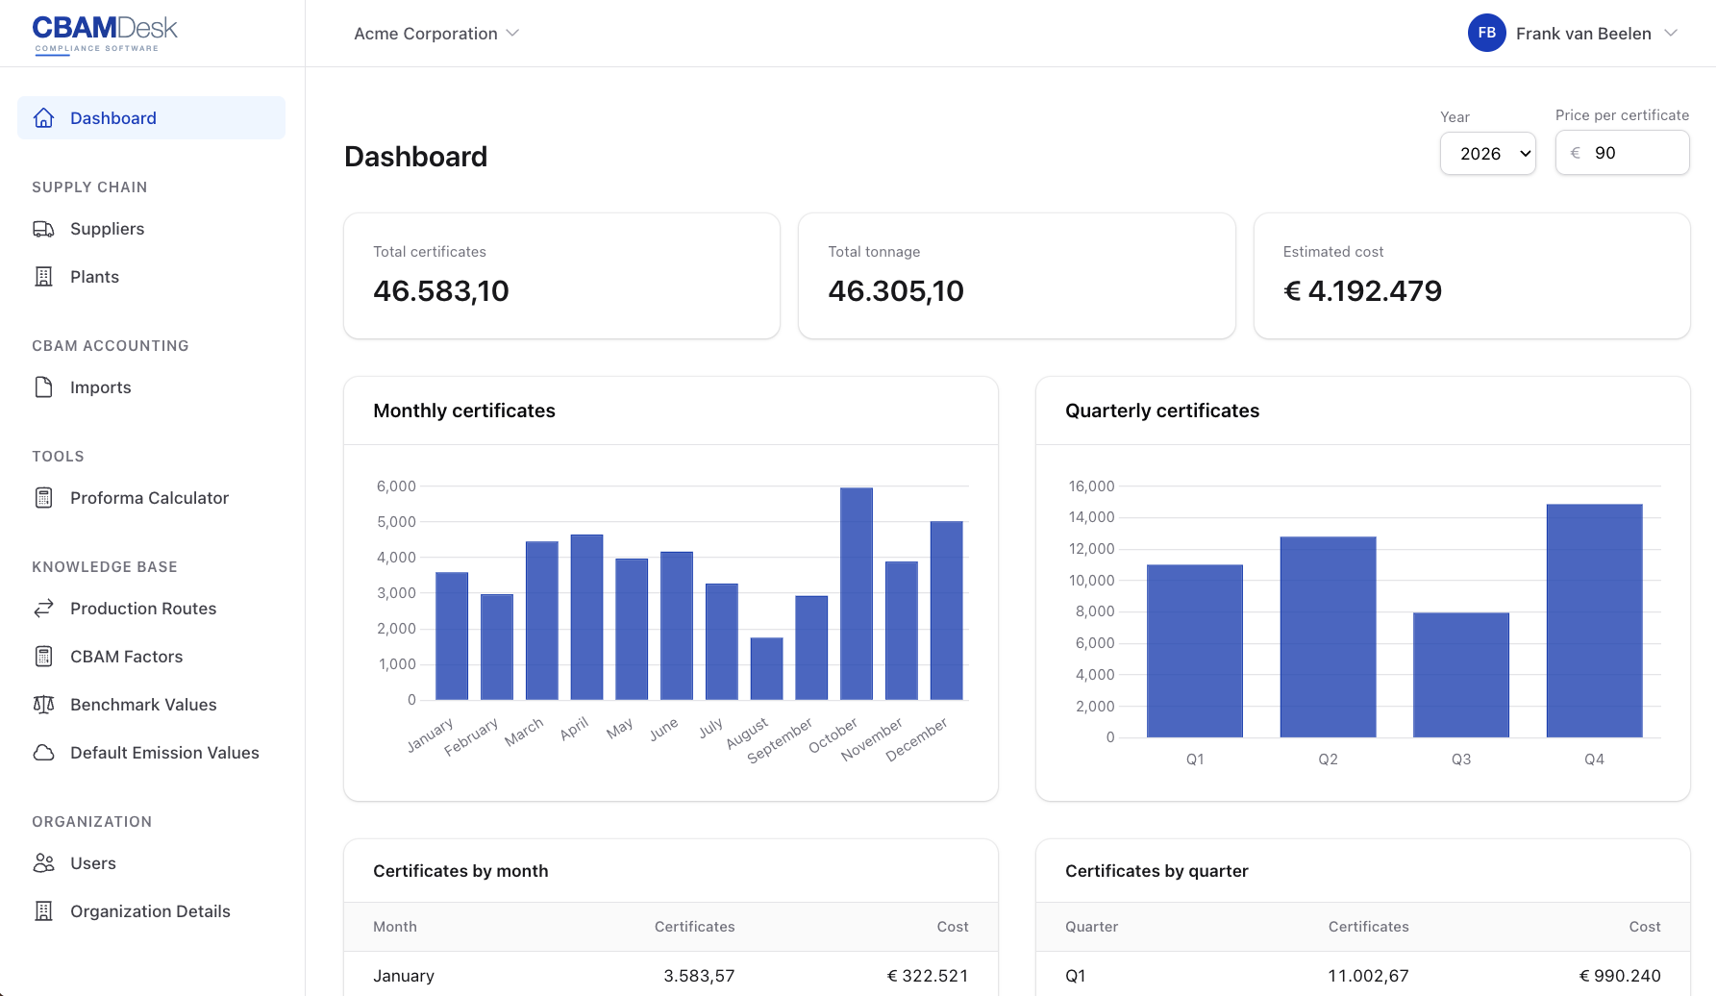Click the CBAMDesk logo
1716x996 pixels.
pyautogui.click(x=104, y=31)
